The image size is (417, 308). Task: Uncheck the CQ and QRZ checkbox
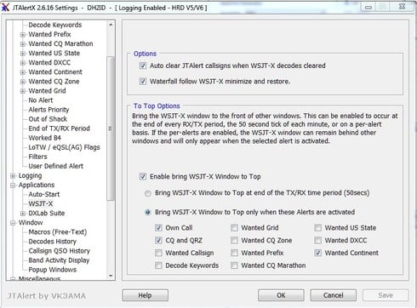point(158,241)
